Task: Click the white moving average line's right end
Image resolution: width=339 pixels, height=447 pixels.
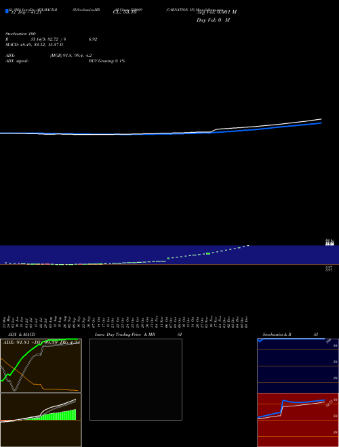Action: [320, 119]
